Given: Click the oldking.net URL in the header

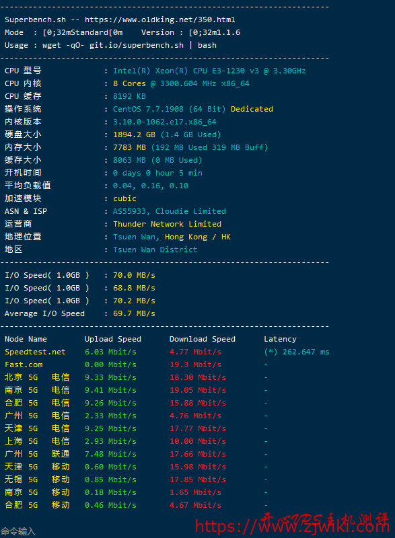Looking at the screenshot, I should tap(160, 20).
